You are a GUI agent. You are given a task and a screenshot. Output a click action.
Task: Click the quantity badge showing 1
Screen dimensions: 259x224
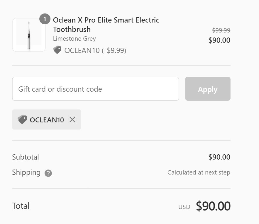45,19
